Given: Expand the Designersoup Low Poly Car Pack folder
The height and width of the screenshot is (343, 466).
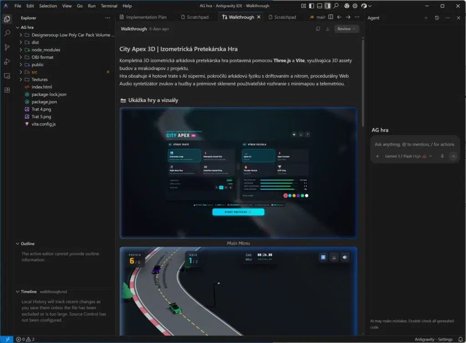Looking at the screenshot, I should [21, 35].
